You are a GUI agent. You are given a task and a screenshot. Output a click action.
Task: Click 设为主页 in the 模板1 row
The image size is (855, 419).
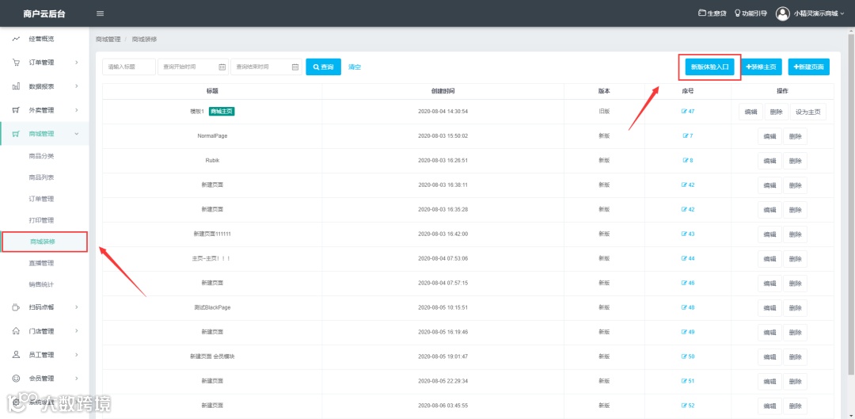coord(808,112)
